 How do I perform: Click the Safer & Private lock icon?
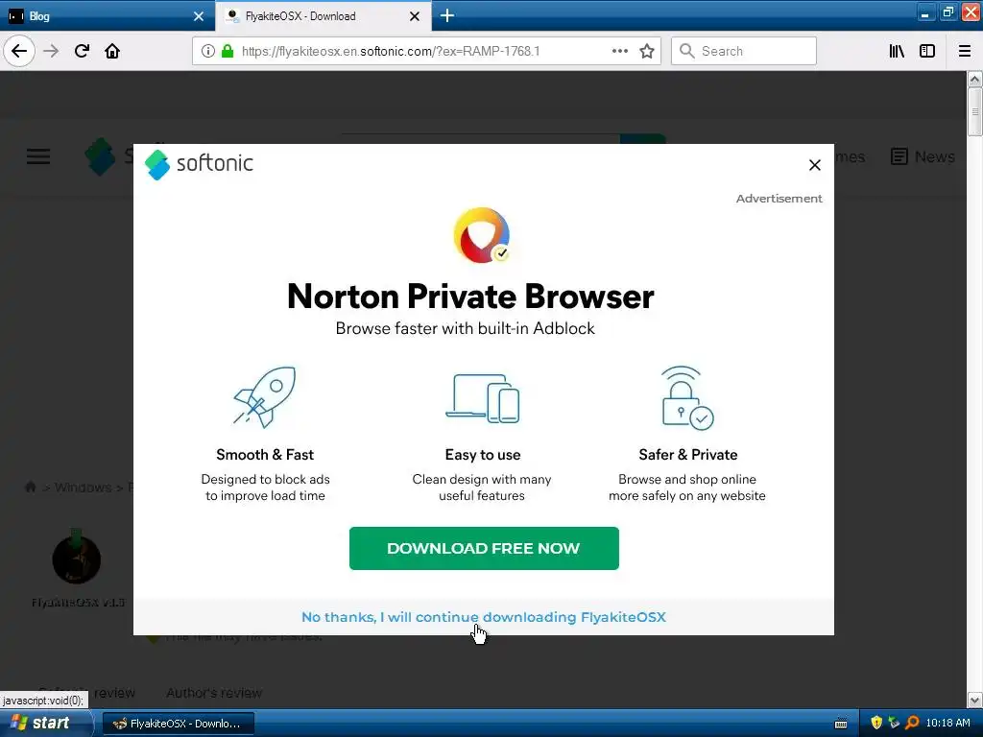687,398
